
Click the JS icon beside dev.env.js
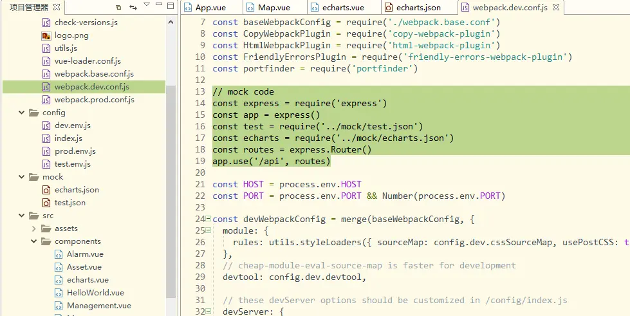(46, 125)
